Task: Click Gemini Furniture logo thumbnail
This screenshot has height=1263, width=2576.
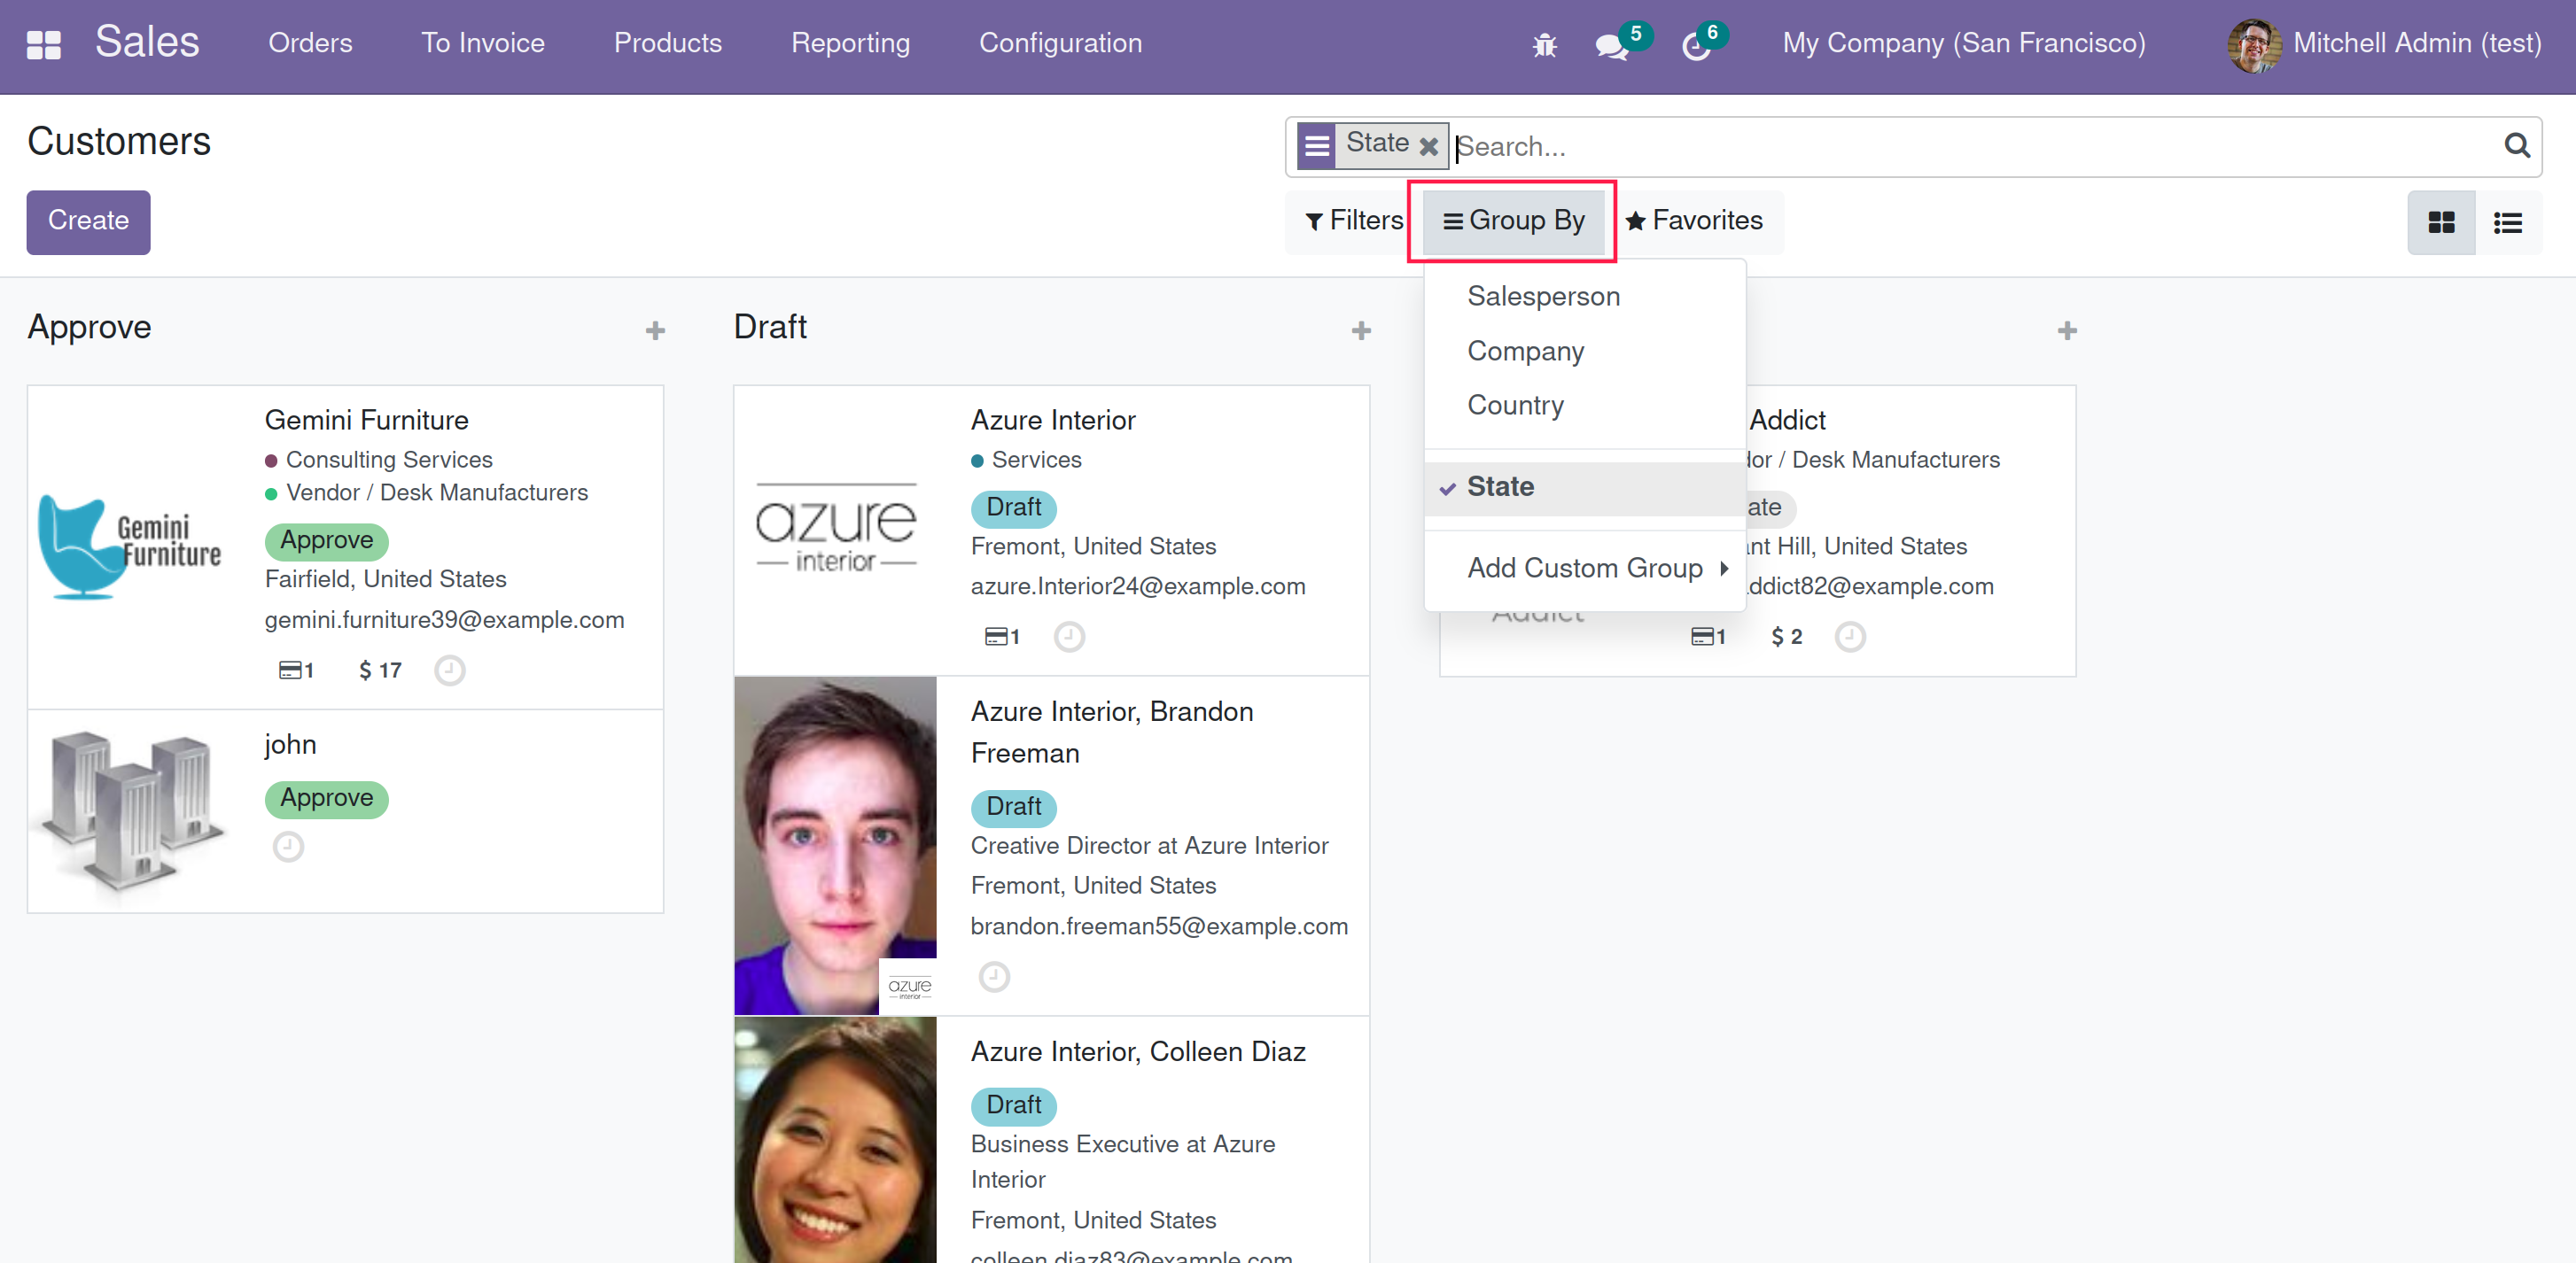Action: [129, 546]
